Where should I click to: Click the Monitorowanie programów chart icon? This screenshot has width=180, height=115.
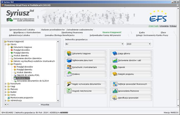(9, 98)
